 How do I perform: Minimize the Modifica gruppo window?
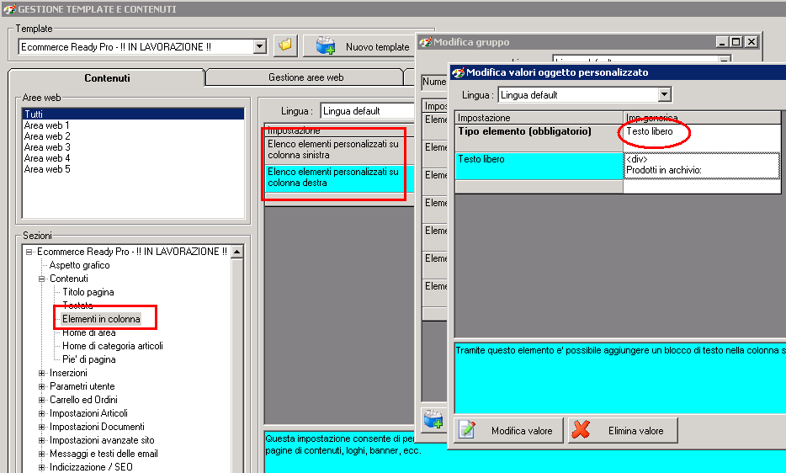[722, 41]
